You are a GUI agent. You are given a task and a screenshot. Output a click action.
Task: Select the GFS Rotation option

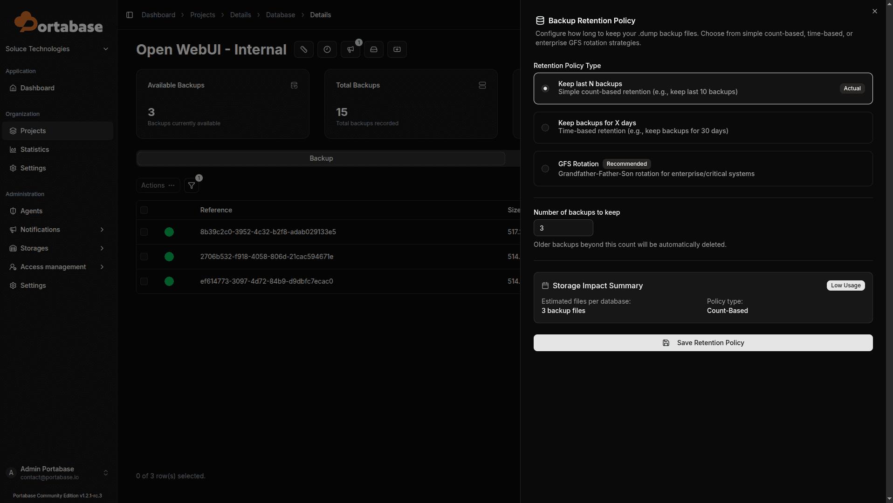click(703, 169)
